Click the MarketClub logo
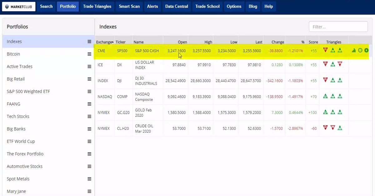 click(x=19, y=7)
